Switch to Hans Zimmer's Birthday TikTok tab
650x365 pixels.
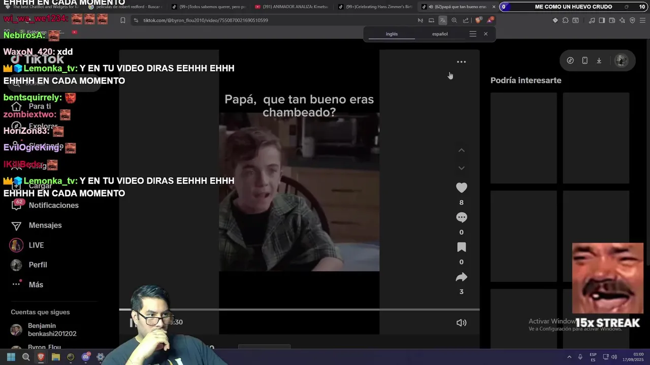pyautogui.click(x=375, y=7)
